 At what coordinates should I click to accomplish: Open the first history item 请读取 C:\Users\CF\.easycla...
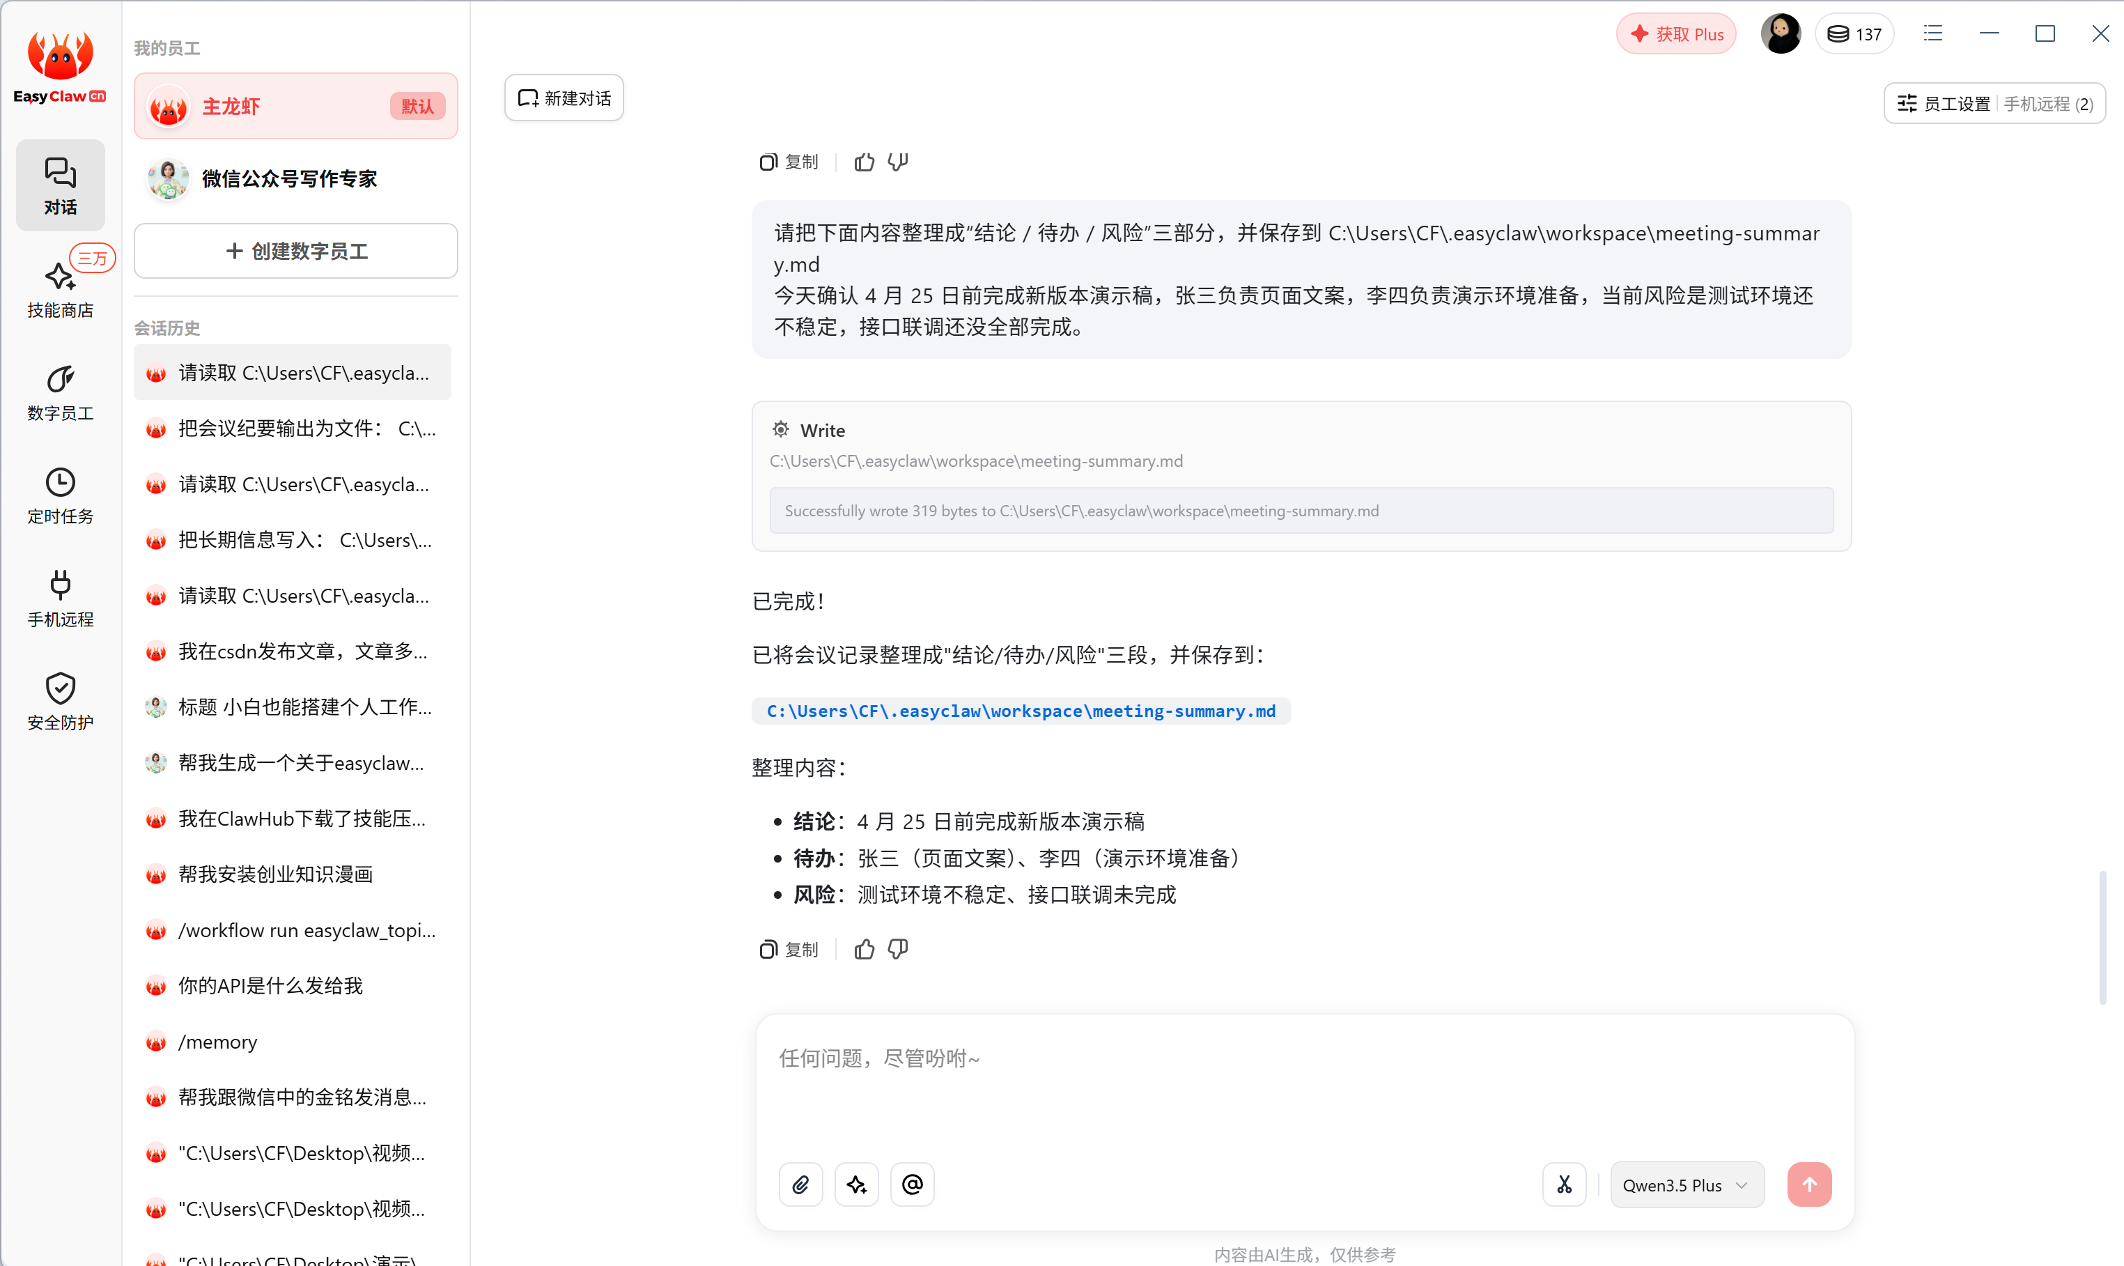(293, 372)
